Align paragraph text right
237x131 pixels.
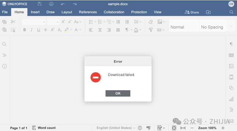(109, 30)
